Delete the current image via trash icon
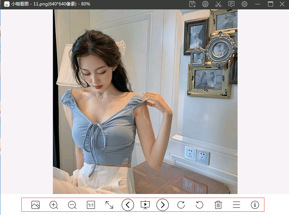 point(218,205)
